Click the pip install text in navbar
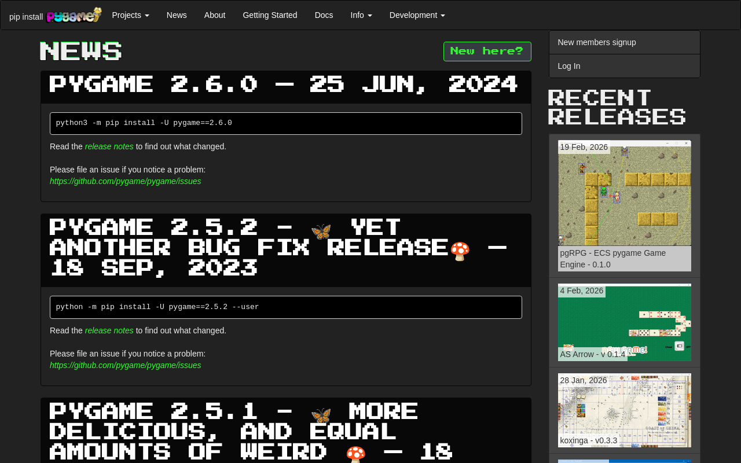The image size is (741, 463). tap(26, 17)
